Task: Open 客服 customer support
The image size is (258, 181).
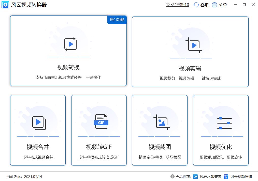Action: pyautogui.click(x=202, y=5)
